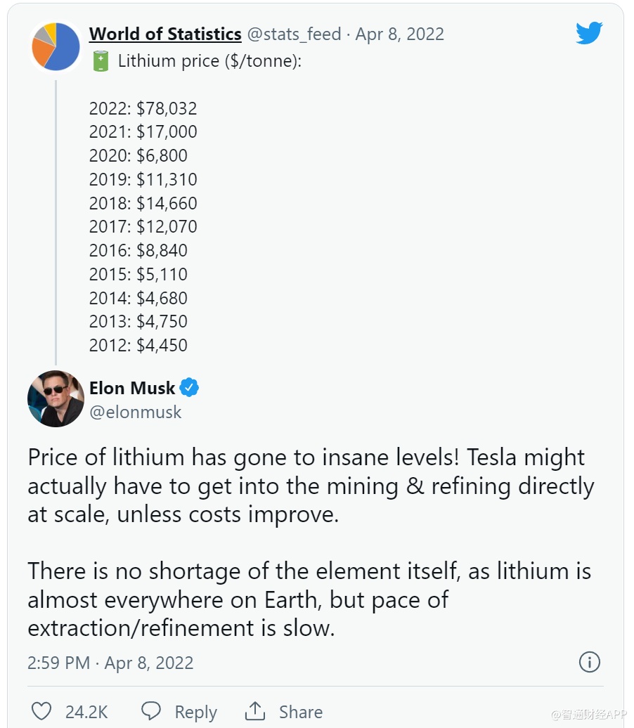
Task: Click Elon Musk's verified badge
Action: [190, 387]
